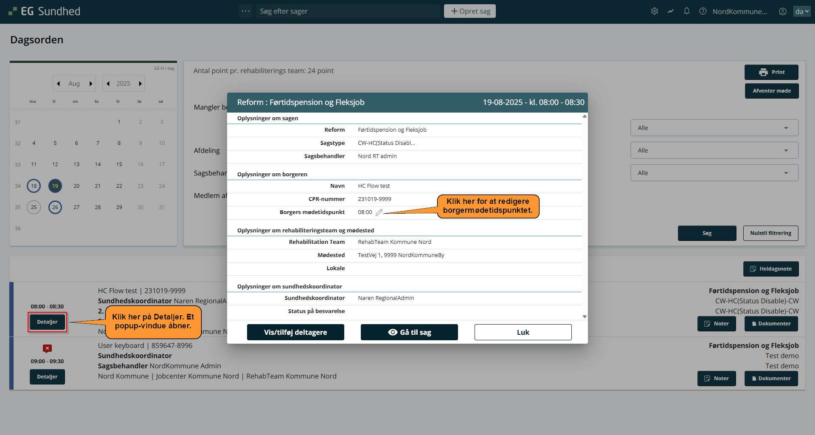Open the user profile icon
This screenshot has height=435, width=815.
pyautogui.click(x=783, y=11)
